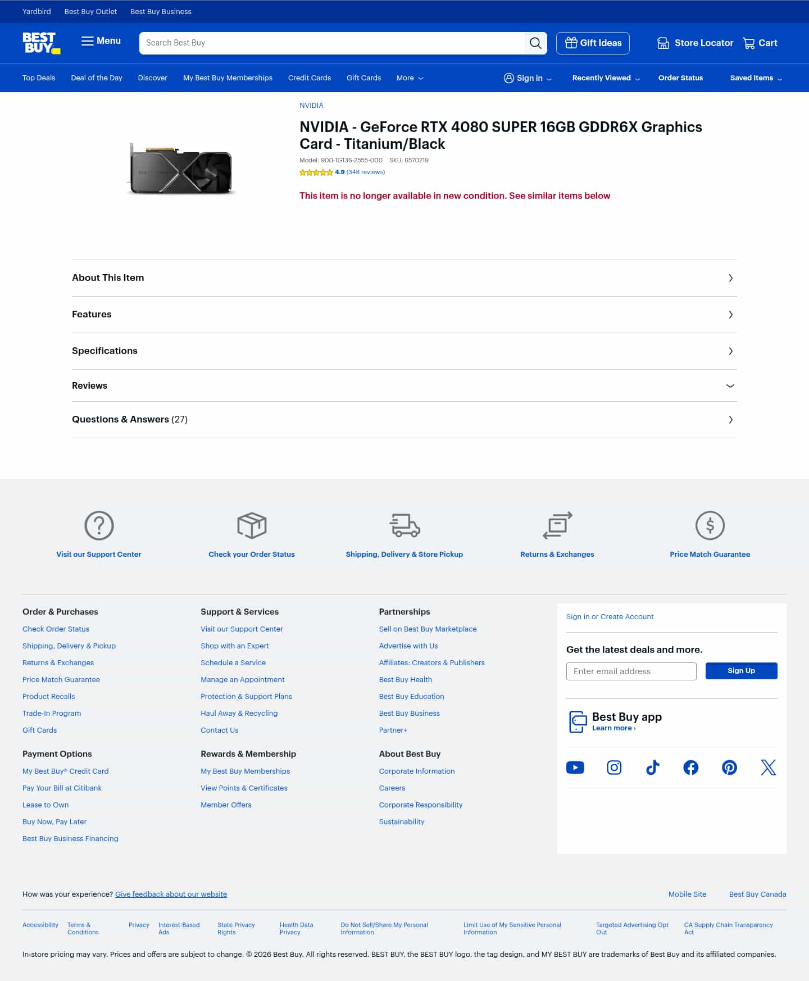Open the Accessibility footer link
This screenshot has width=809, height=981.
pyautogui.click(x=40, y=925)
